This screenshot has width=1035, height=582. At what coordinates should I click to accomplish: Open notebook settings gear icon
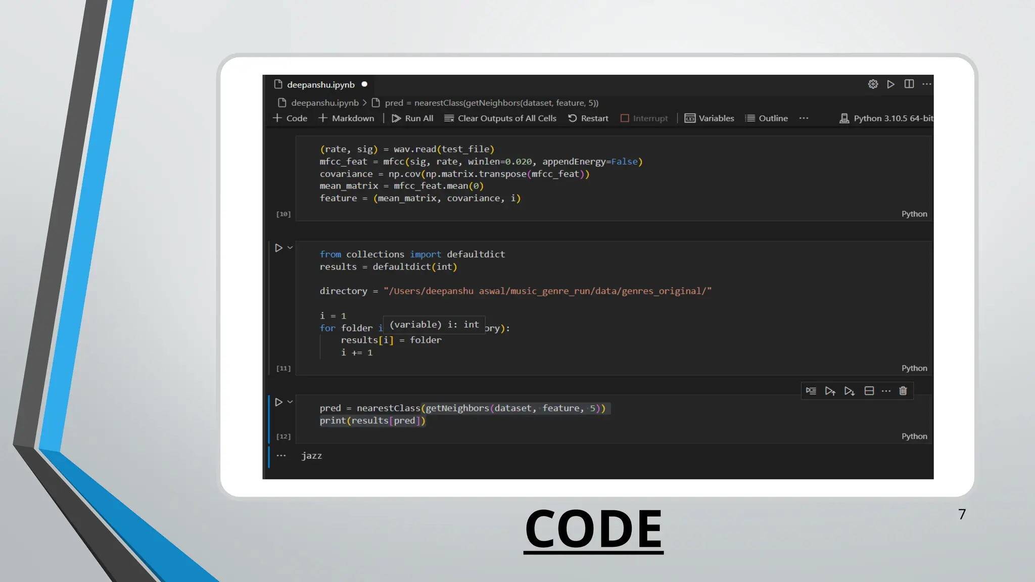(x=873, y=84)
